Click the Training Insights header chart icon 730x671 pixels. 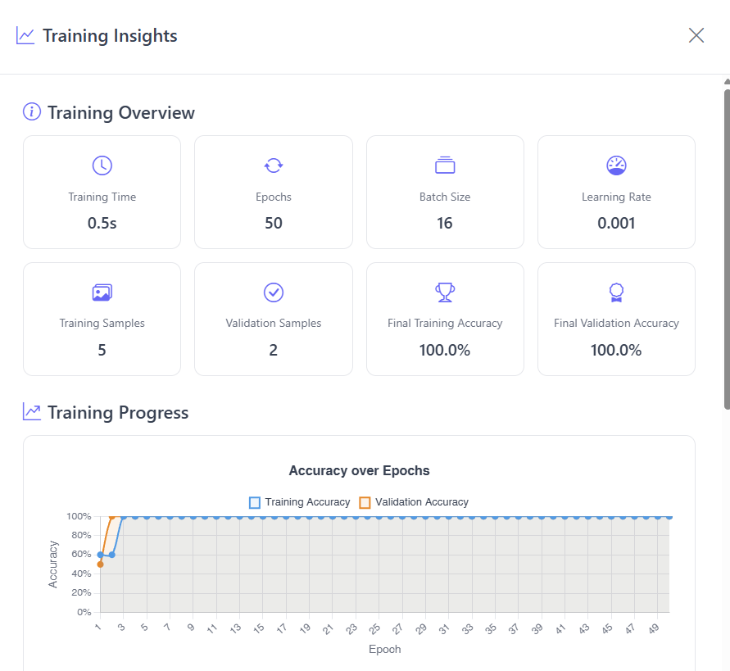[25, 35]
